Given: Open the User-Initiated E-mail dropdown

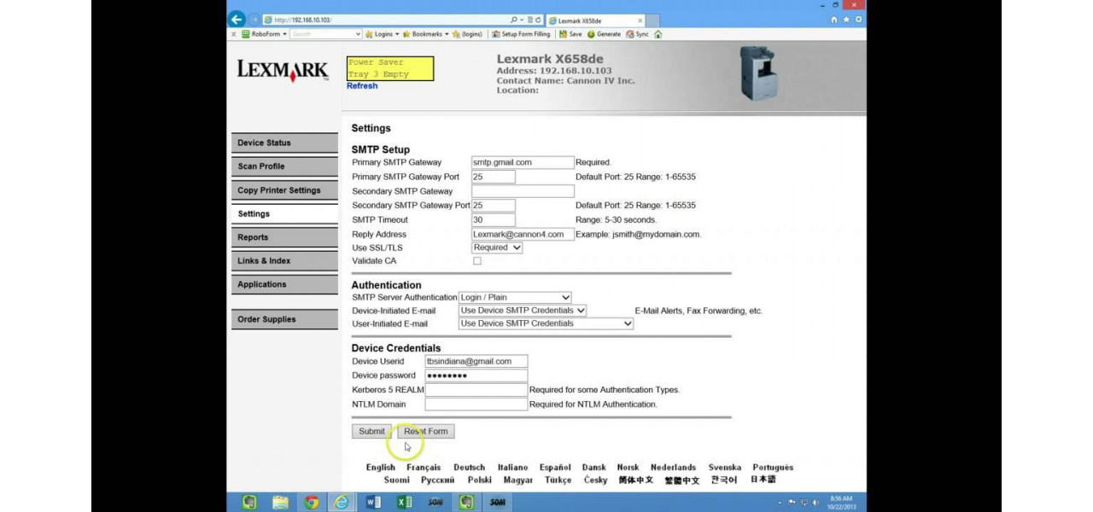Looking at the screenshot, I should point(546,323).
